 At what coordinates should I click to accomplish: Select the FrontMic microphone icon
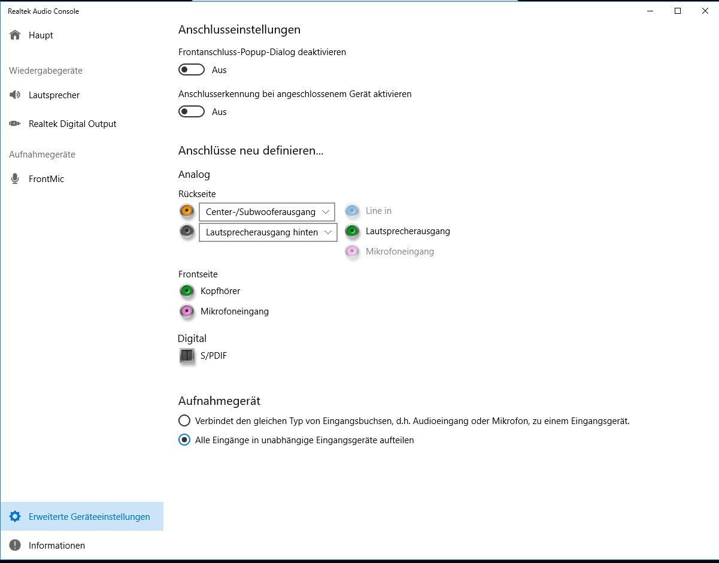tap(14, 178)
